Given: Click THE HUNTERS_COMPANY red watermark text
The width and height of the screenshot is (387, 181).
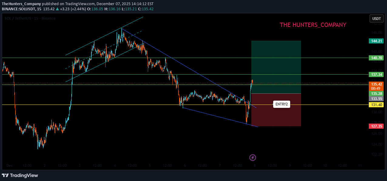Looking at the screenshot, I should tap(313, 25).
